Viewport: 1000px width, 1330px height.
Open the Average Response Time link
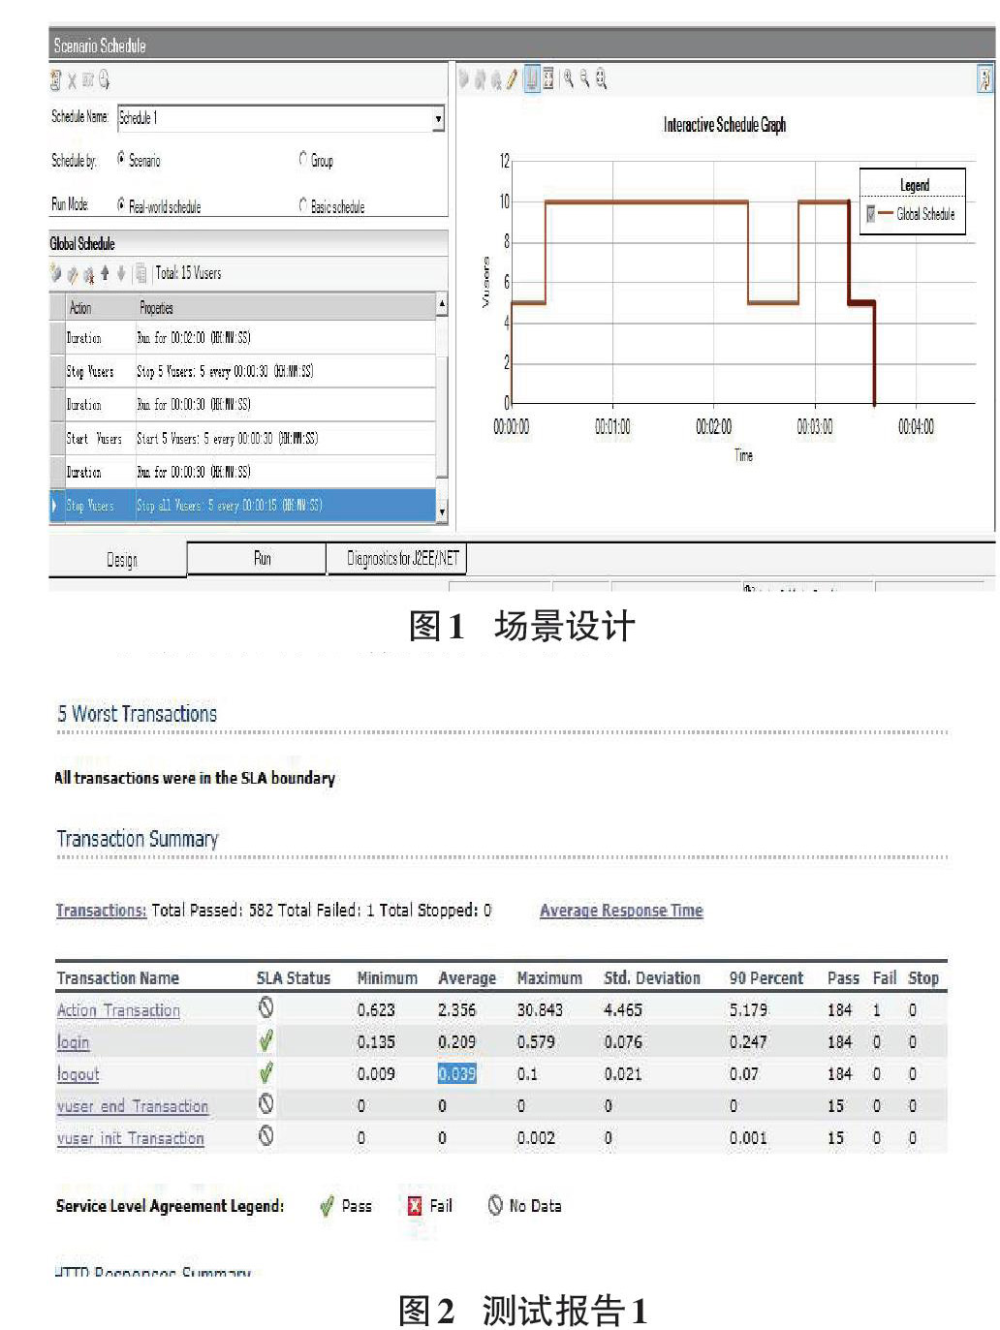(621, 910)
